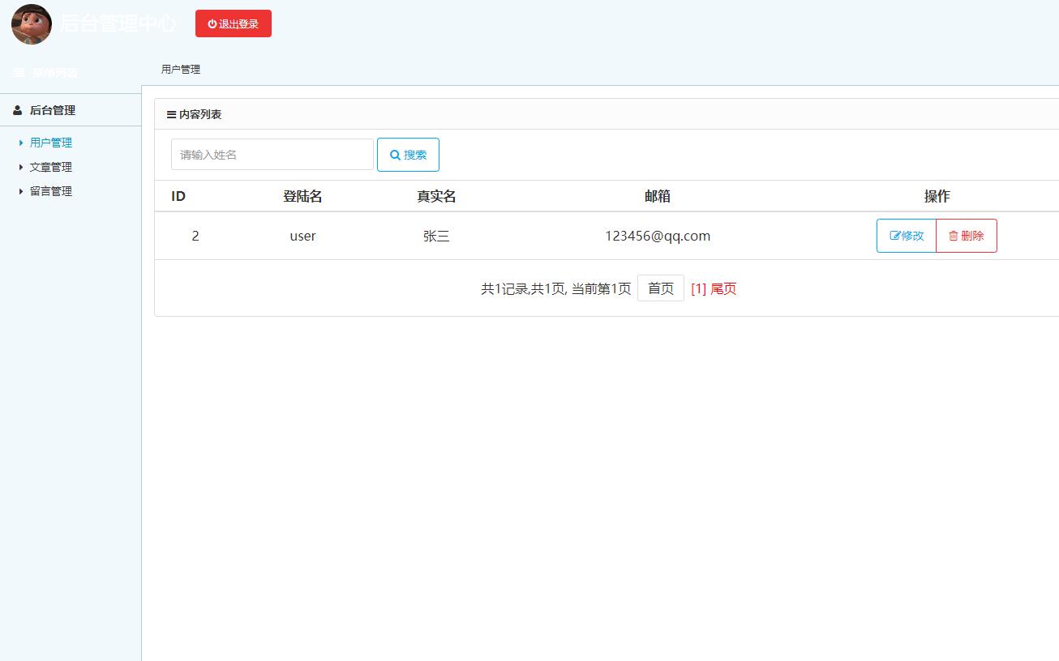Click the 菜单列表 hamburger icon

19,73
